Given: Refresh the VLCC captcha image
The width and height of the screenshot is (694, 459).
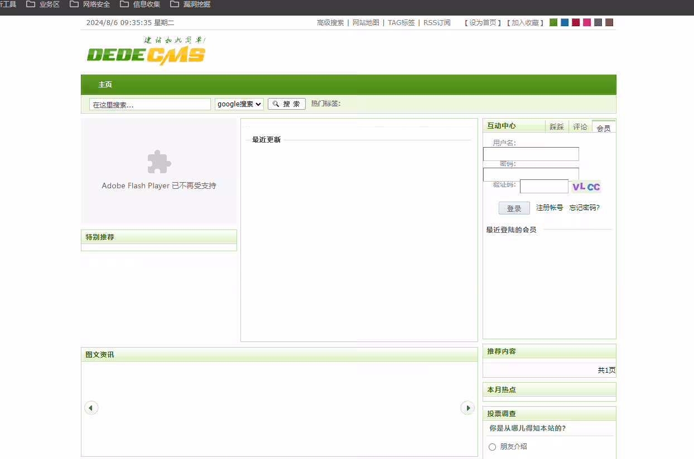Looking at the screenshot, I should [x=586, y=187].
